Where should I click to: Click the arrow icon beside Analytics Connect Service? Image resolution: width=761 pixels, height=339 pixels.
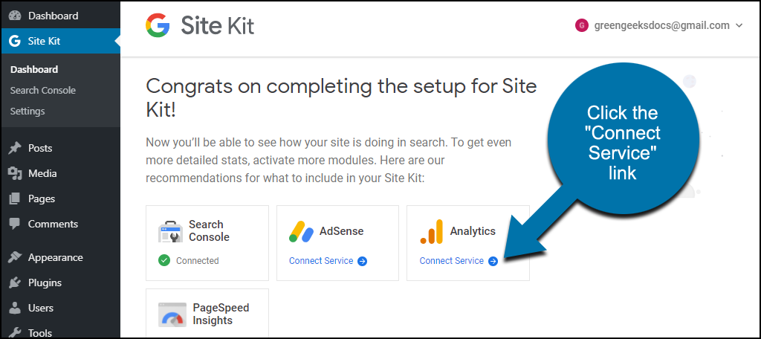point(493,261)
